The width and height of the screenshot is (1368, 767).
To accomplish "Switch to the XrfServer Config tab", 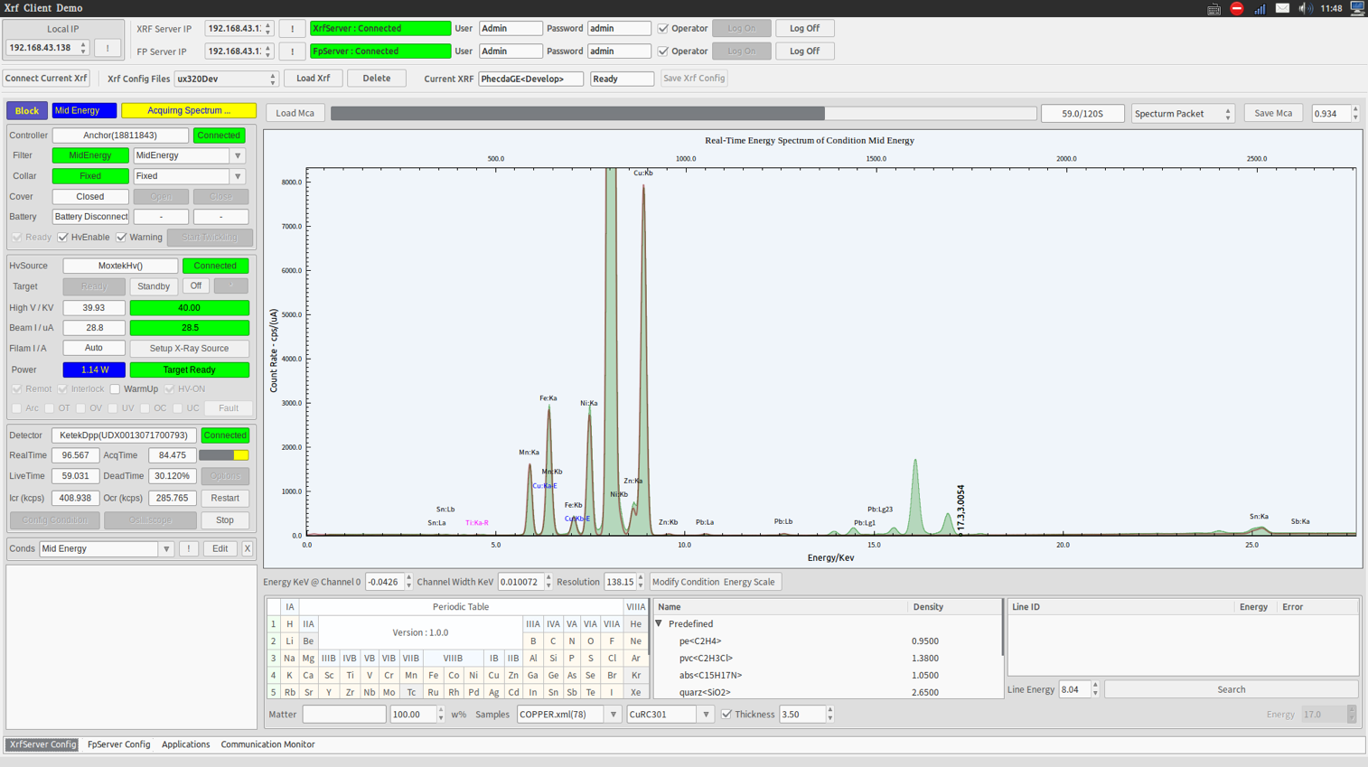I will (x=42, y=744).
